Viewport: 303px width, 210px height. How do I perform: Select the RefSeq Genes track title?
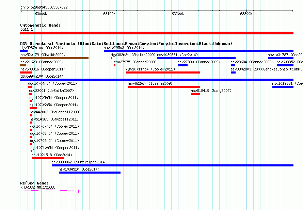pyautogui.click(x=34, y=183)
